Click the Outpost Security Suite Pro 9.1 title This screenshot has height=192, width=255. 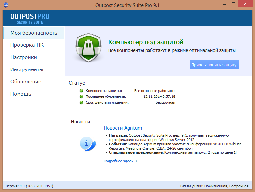pos(127,5)
